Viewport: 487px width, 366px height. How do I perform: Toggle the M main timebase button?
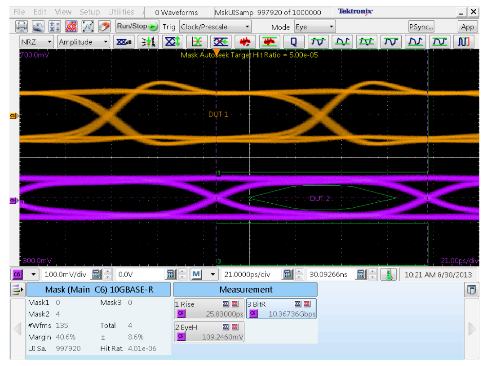(x=196, y=274)
